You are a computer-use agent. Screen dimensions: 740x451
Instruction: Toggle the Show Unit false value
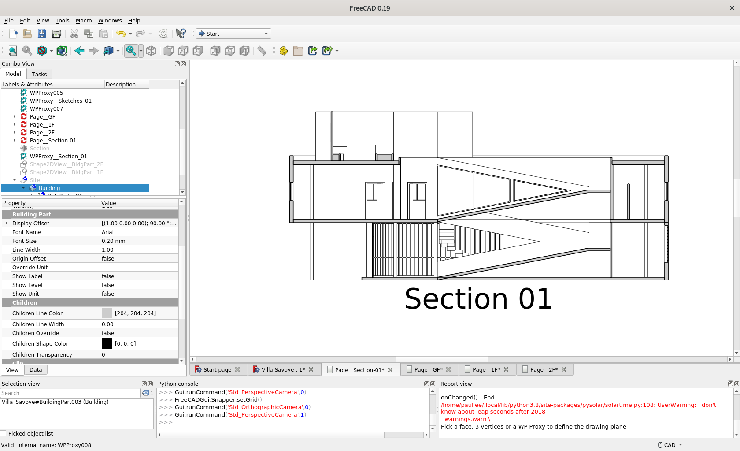[139, 294]
